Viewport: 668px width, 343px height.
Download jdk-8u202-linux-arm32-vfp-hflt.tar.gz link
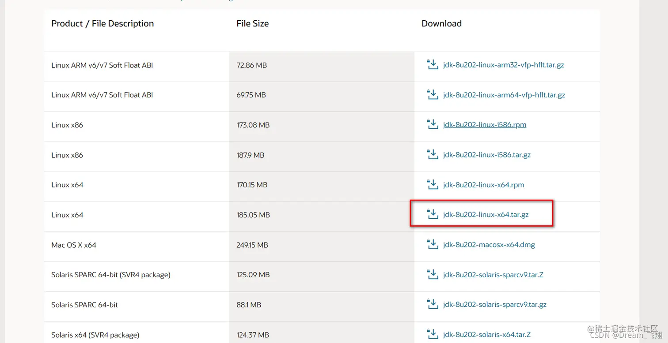[x=504, y=65]
